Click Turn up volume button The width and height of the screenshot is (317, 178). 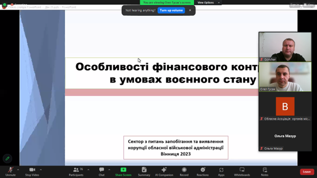coord(171,10)
